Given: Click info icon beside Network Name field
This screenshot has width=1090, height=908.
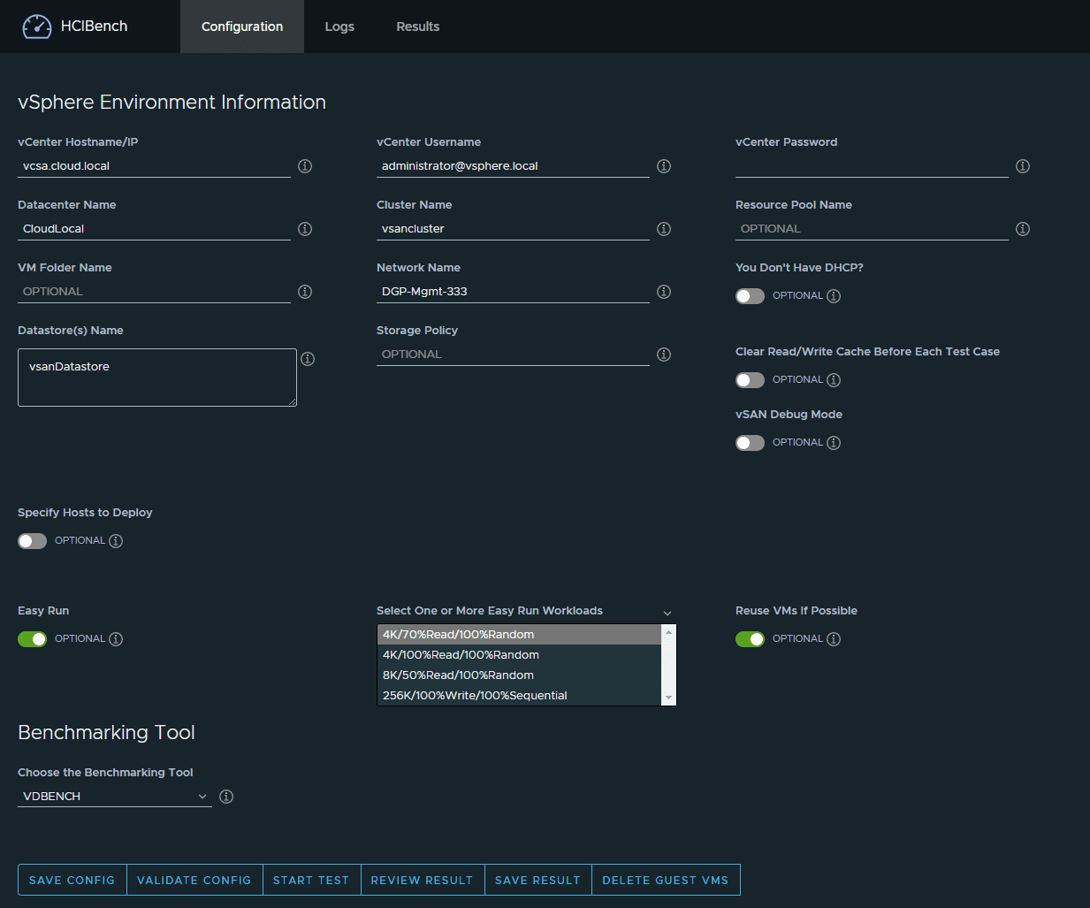Looking at the screenshot, I should point(664,292).
